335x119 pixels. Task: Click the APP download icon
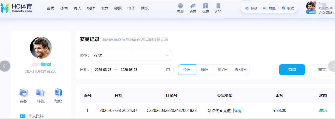(218, 6)
